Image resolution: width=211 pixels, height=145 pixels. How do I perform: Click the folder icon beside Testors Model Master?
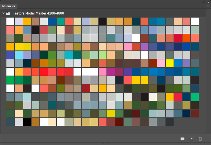coord(8,13)
